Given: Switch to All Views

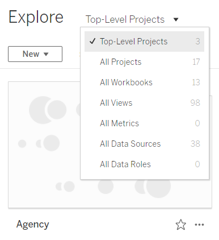Looking at the screenshot, I should 144,103.
